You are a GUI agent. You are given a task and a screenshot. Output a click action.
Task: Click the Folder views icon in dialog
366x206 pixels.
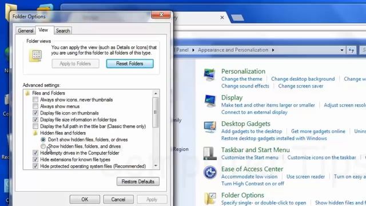point(35,56)
